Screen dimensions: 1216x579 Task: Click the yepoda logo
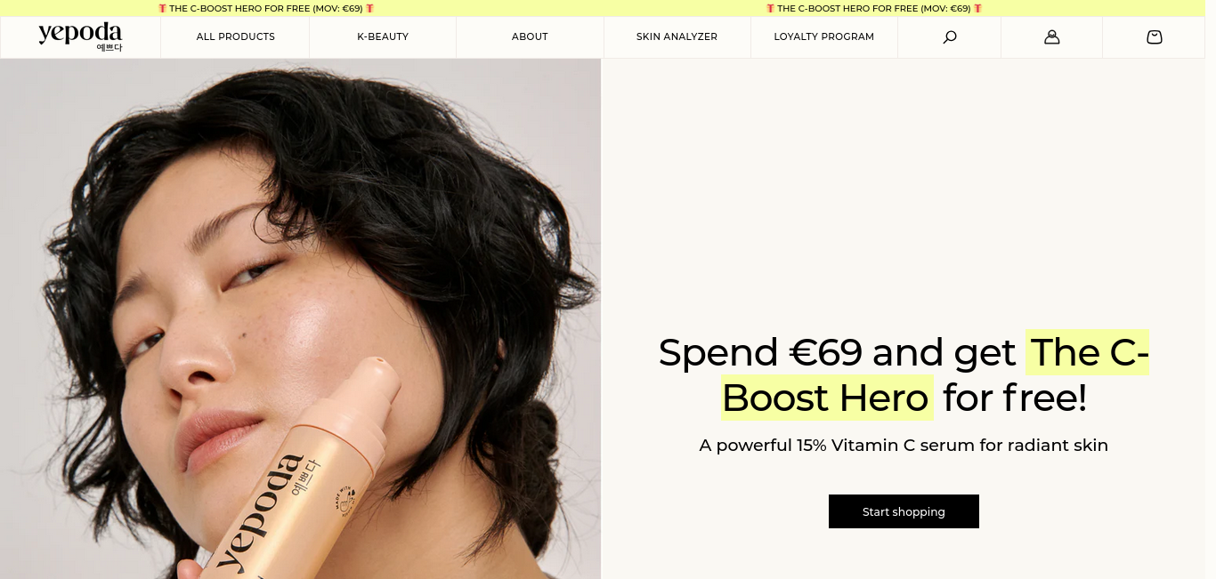coord(80,36)
